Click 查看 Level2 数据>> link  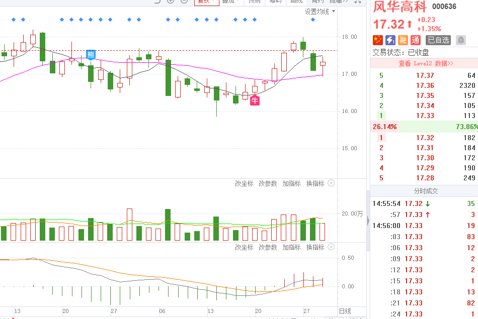coord(426,63)
